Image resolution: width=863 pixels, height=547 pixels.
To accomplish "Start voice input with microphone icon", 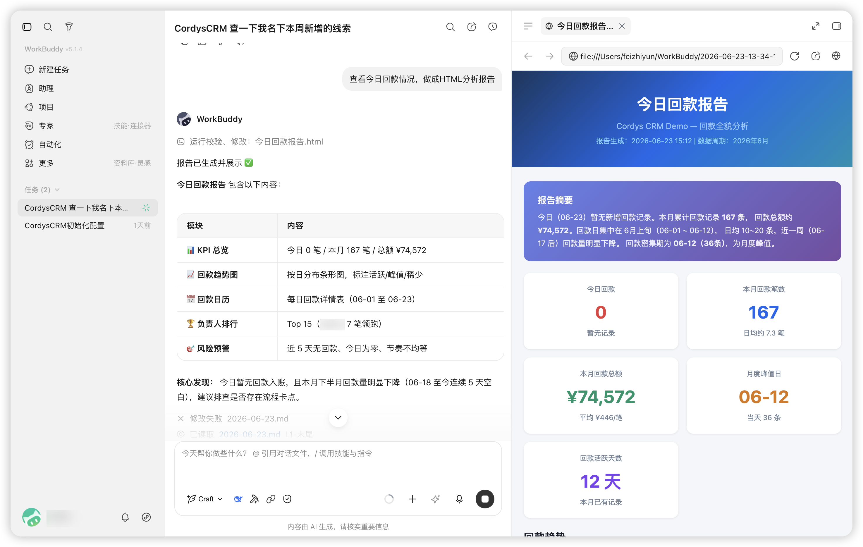I will 459,499.
